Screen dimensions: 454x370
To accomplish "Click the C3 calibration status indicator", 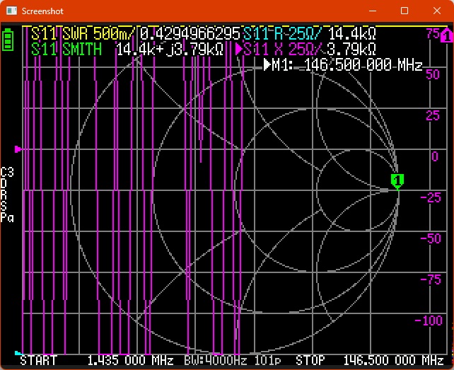I will [7, 172].
